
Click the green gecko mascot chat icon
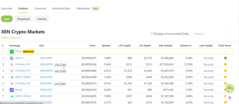(230, 88)
